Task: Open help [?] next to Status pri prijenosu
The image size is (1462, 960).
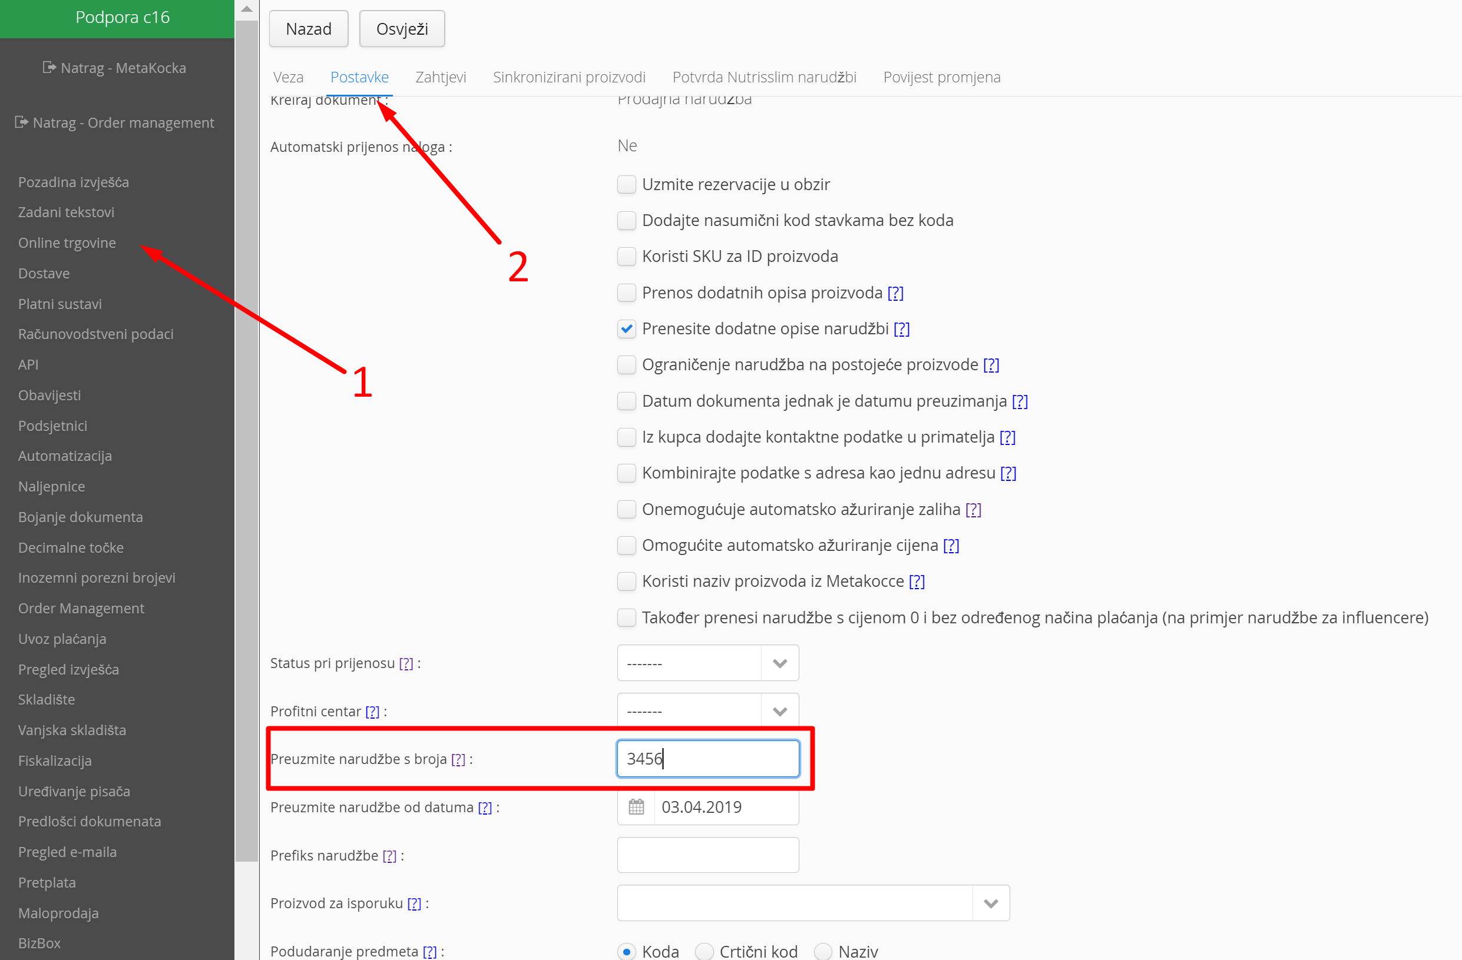Action: [405, 663]
